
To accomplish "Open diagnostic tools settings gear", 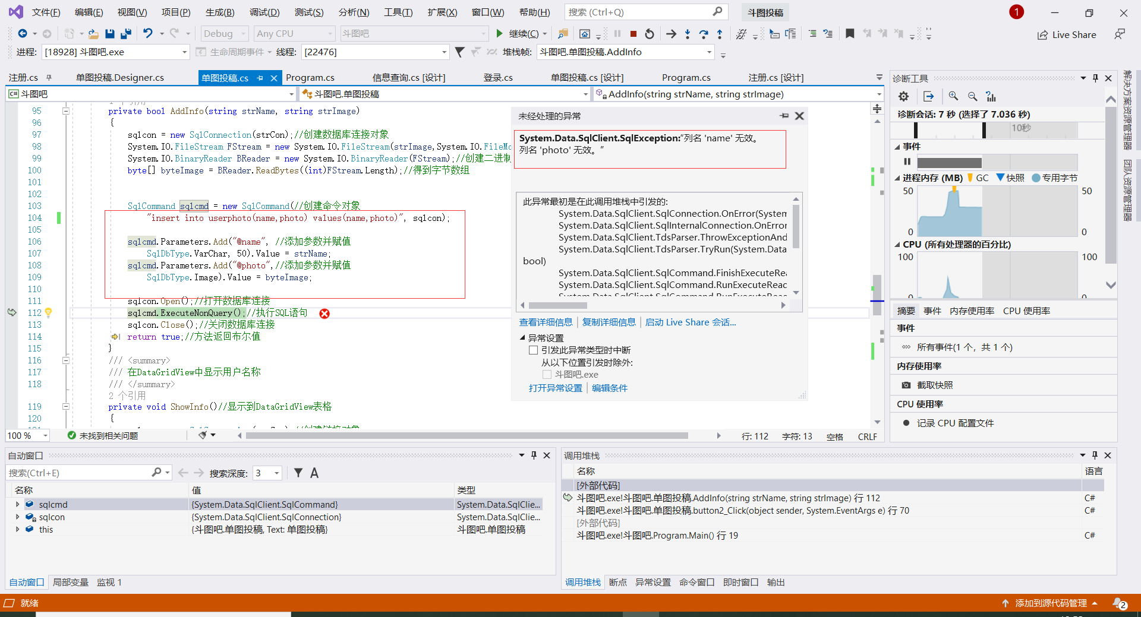I will (904, 96).
